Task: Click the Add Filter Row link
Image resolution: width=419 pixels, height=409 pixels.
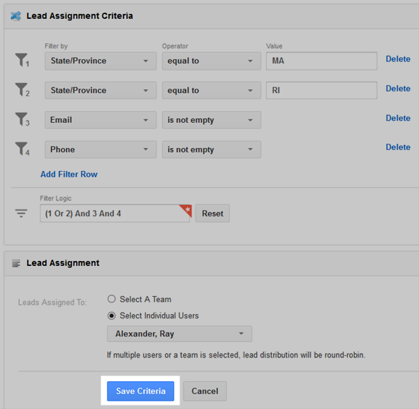Action: pyautogui.click(x=69, y=174)
